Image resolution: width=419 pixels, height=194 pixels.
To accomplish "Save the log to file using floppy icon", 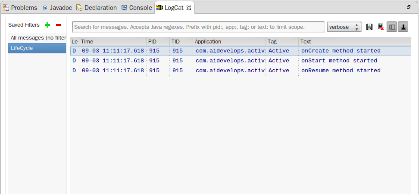I will [x=369, y=27].
